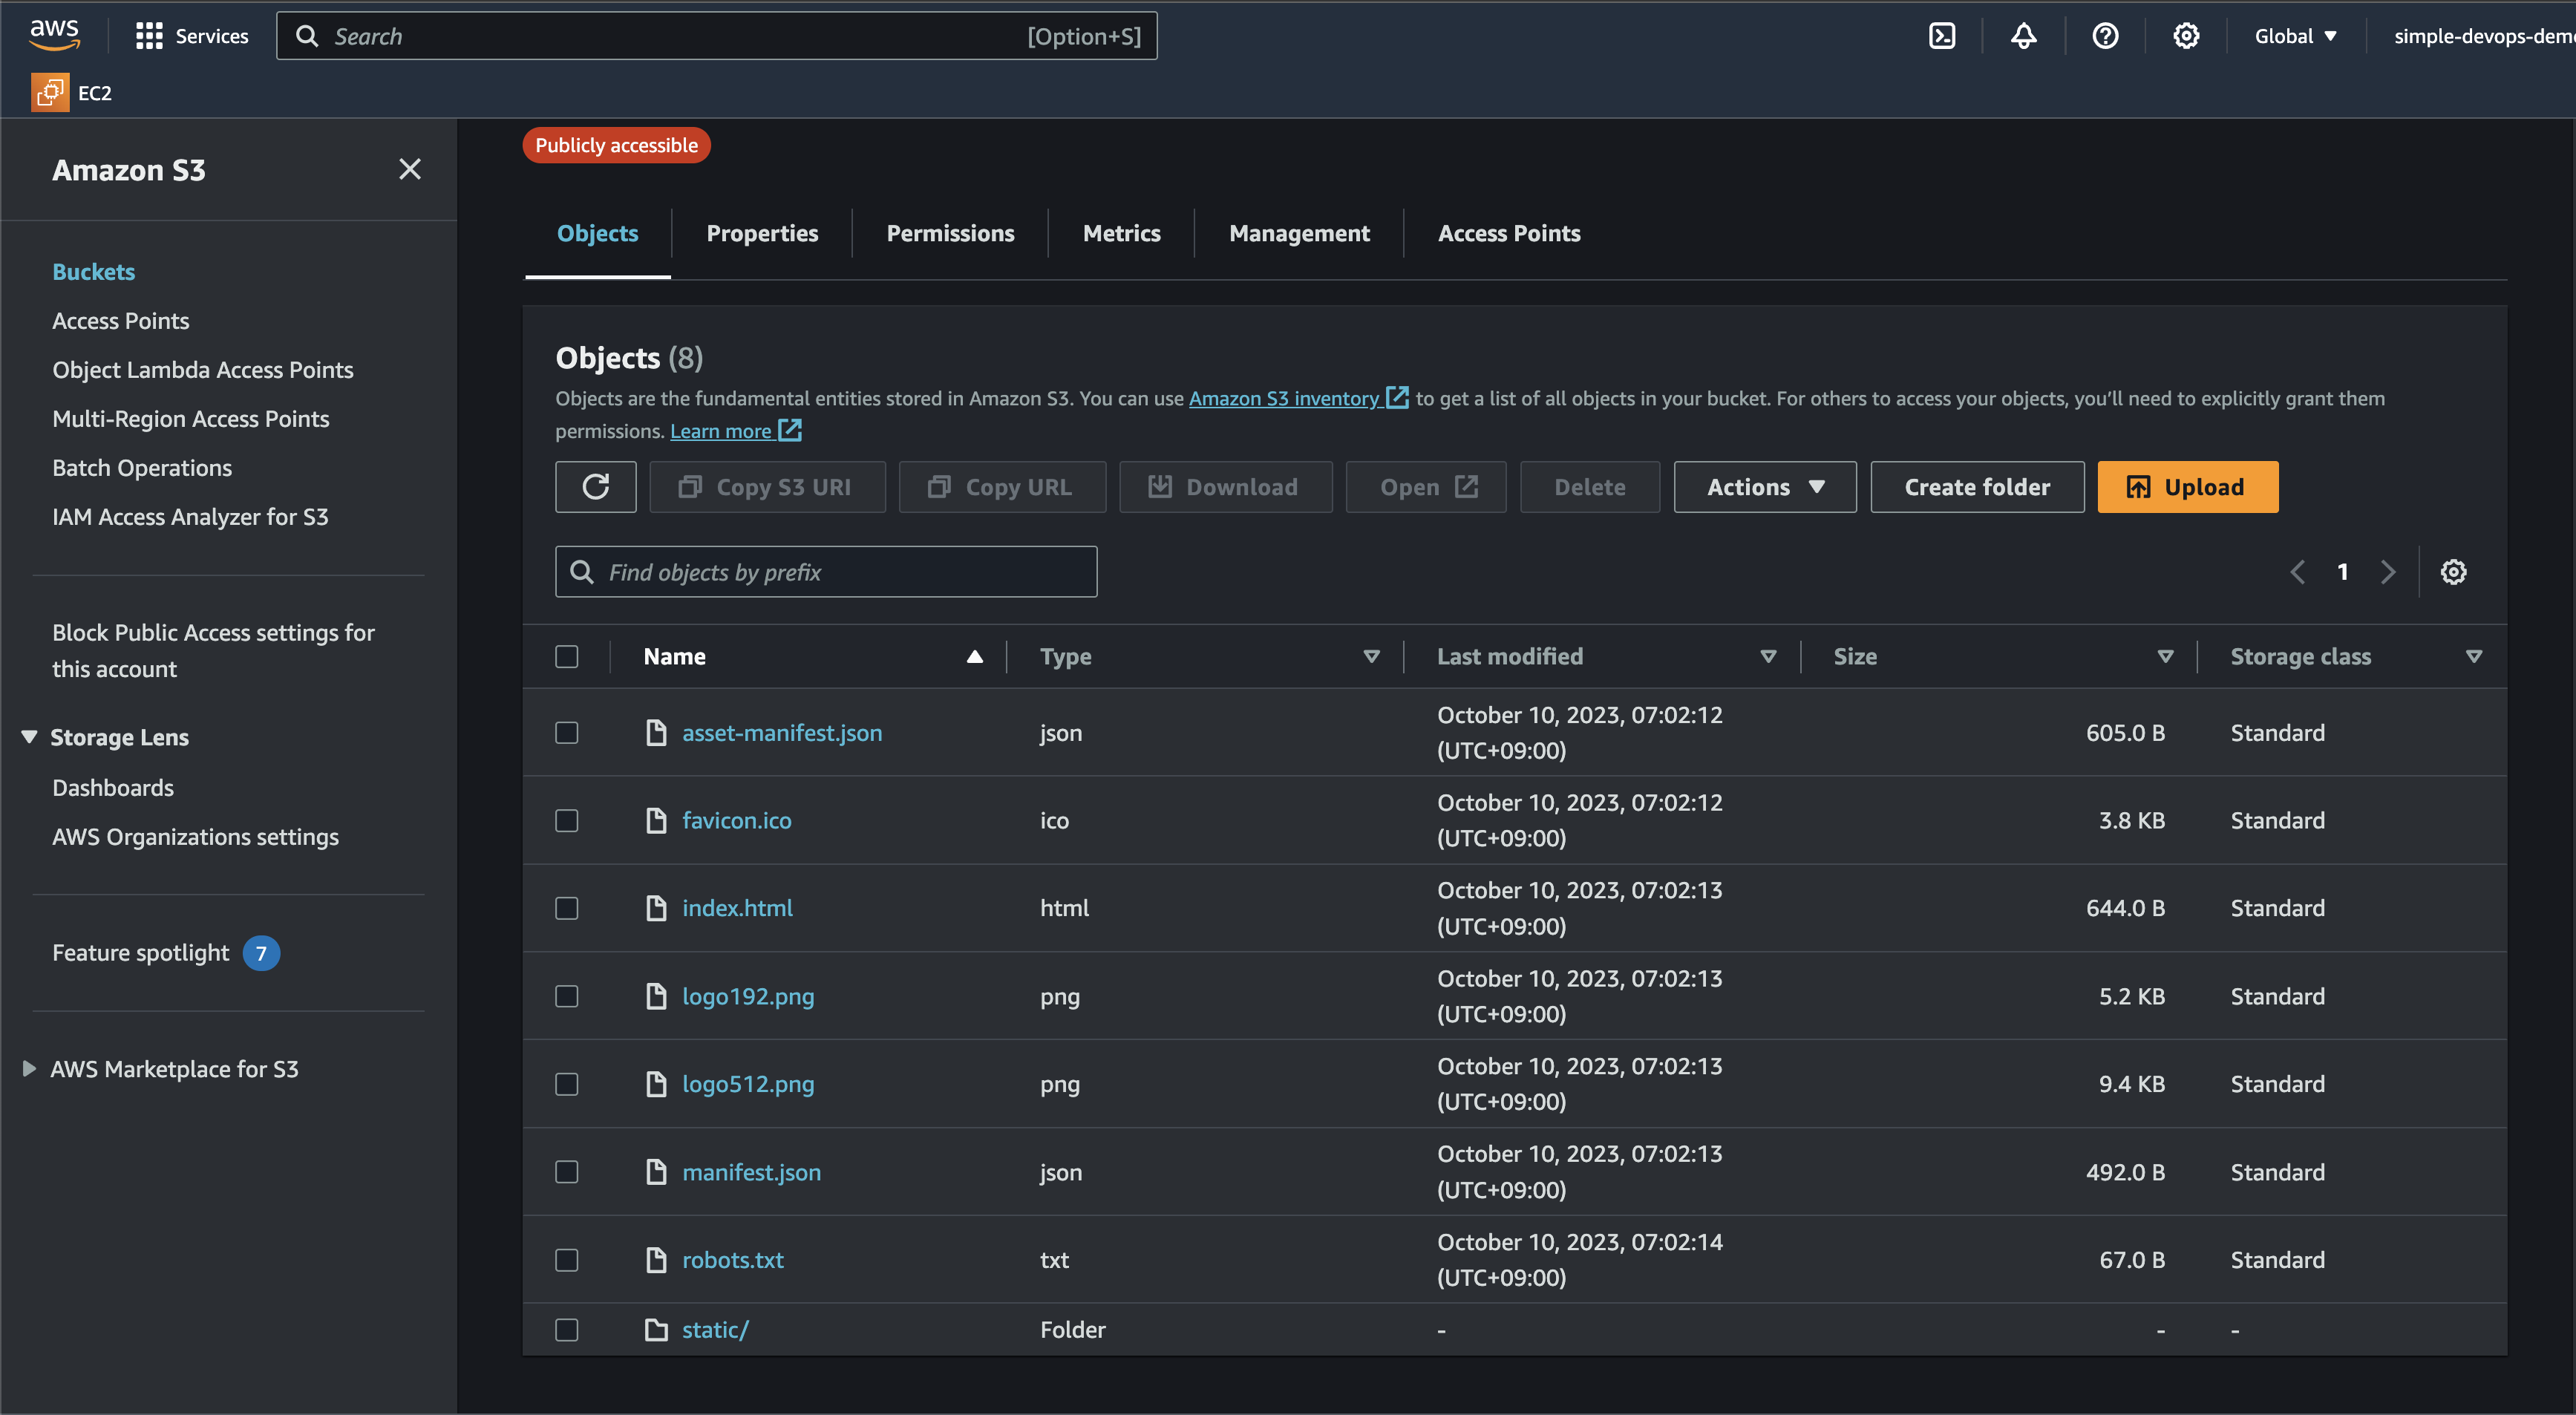Toggle the select-all objects checkbox
Image resolution: width=2576 pixels, height=1415 pixels.
(567, 657)
